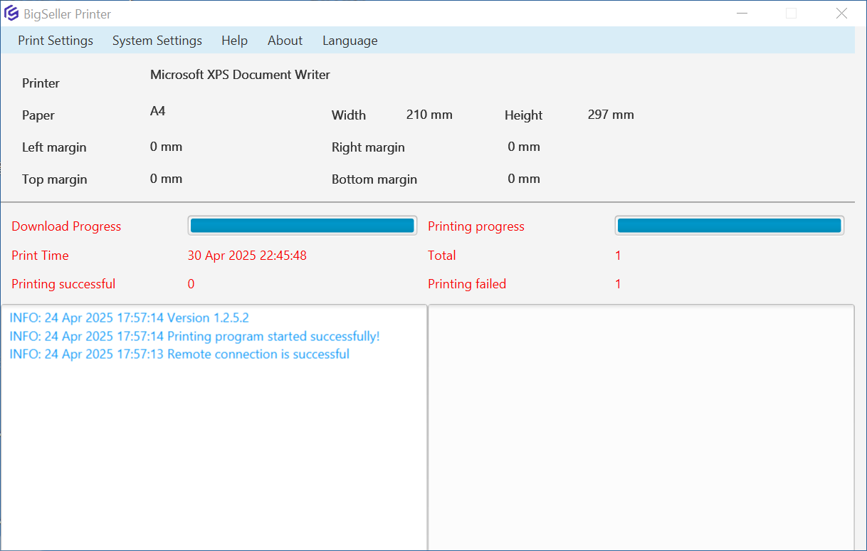
Task: Open the Language menu
Action: (350, 41)
